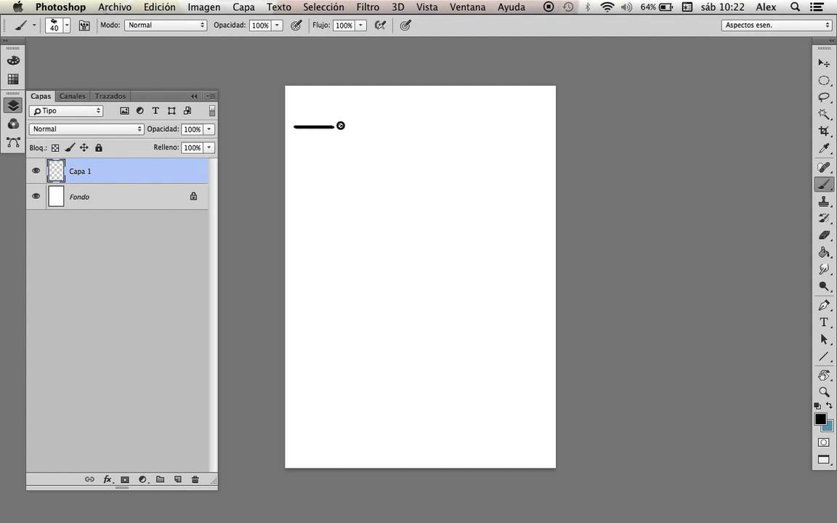Hide the Capa 1 layer
This screenshot has width=837, height=523.
[36, 171]
